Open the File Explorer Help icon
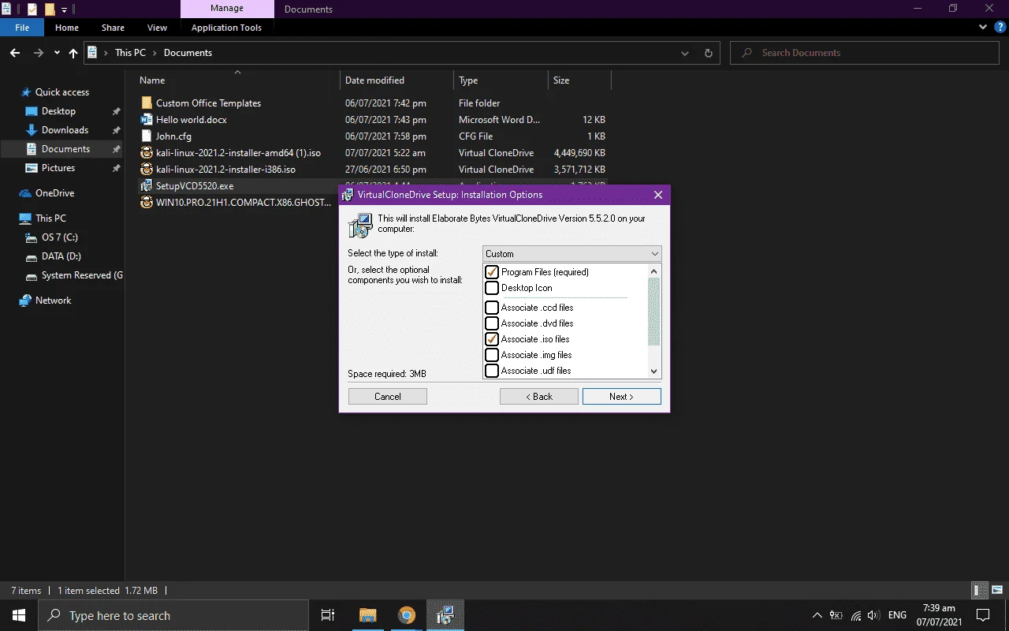Image resolution: width=1009 pixels, height=631 pixels. click(x=1000, y=28)
